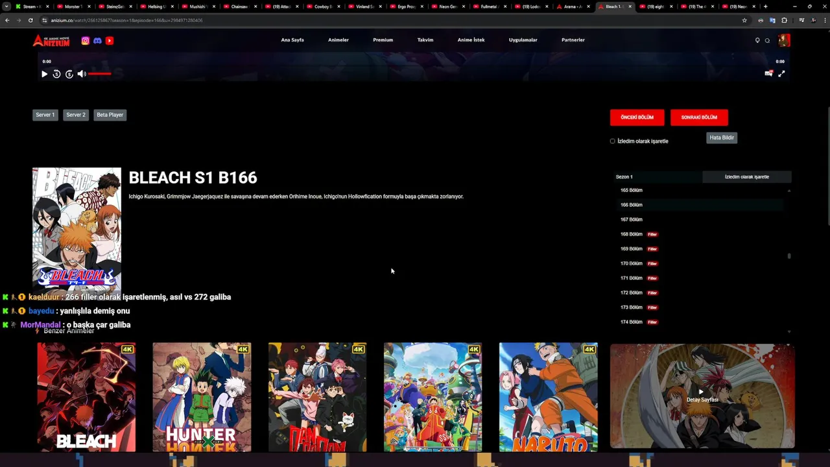830x467 pixels.
Task: Open Takvim menu item
Action: point(425,40)
